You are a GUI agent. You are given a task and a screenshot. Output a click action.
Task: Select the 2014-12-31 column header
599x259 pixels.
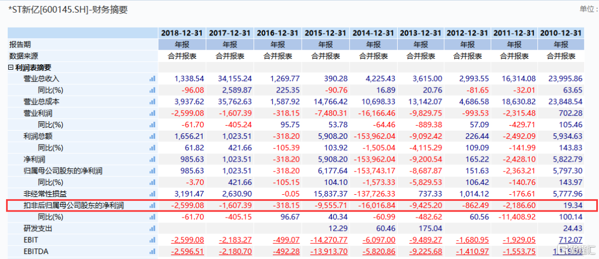[x=373, y=33]
